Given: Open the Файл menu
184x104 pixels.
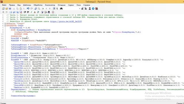Looking at the screenshot, I should tap(4, 5).
